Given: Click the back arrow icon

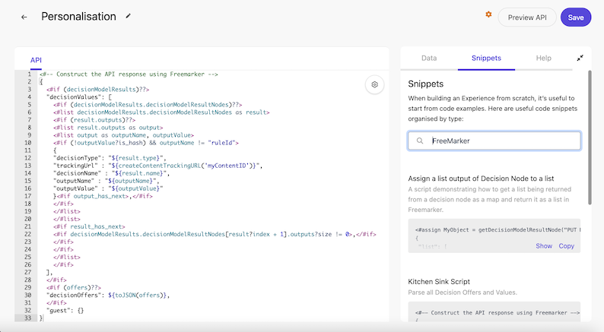Looking at the screenshot, I should (x=24, y=17).
